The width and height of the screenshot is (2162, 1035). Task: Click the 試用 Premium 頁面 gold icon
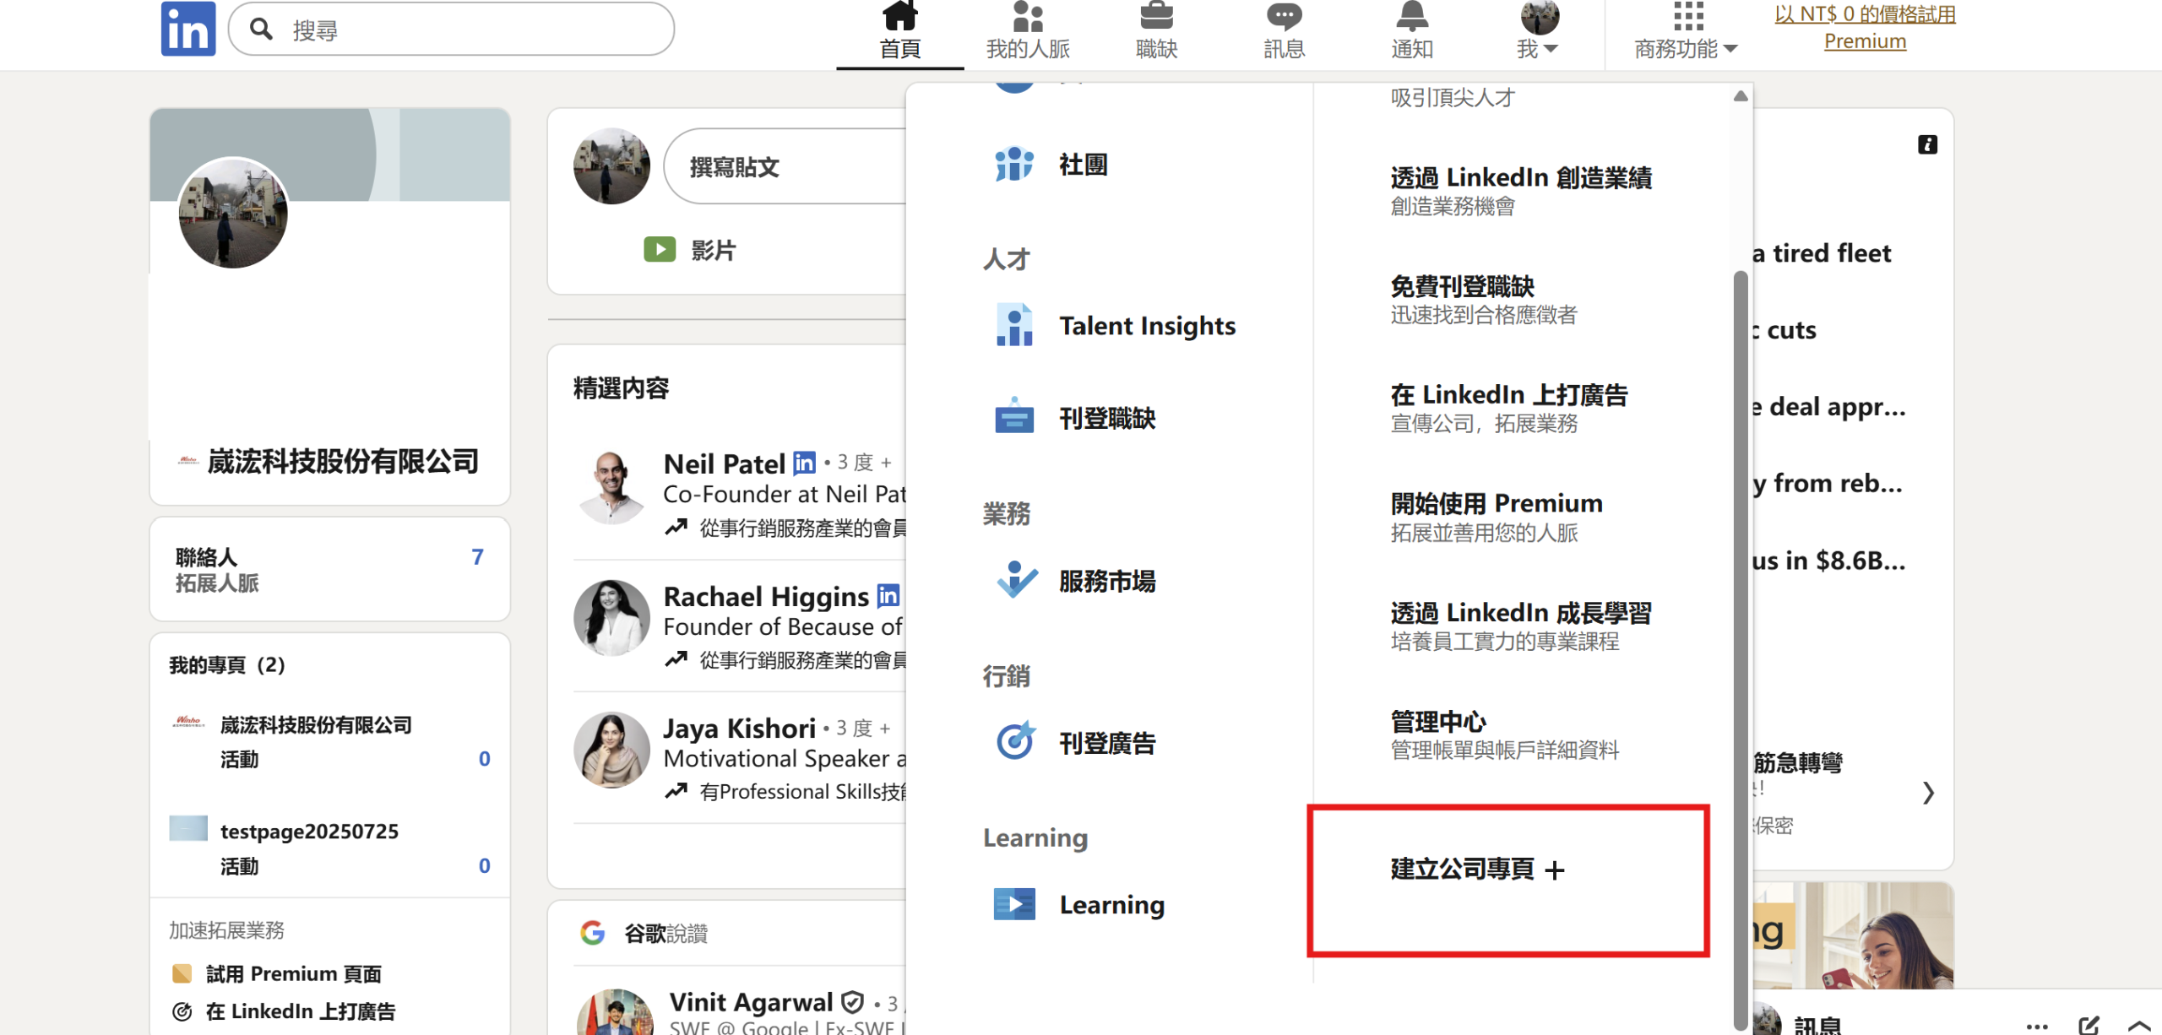click(182, 973)
